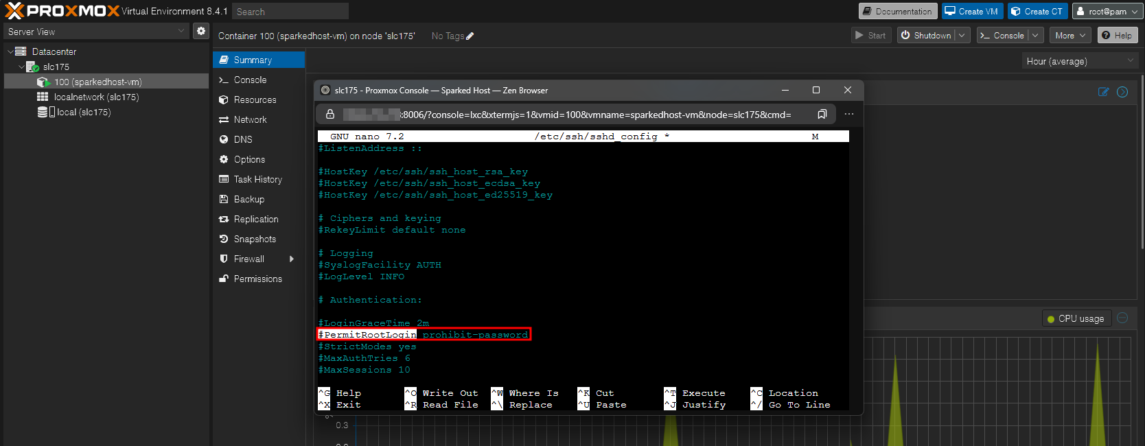Open the DNS settings
Screen dimensions: 1145x446
[259, 139]
